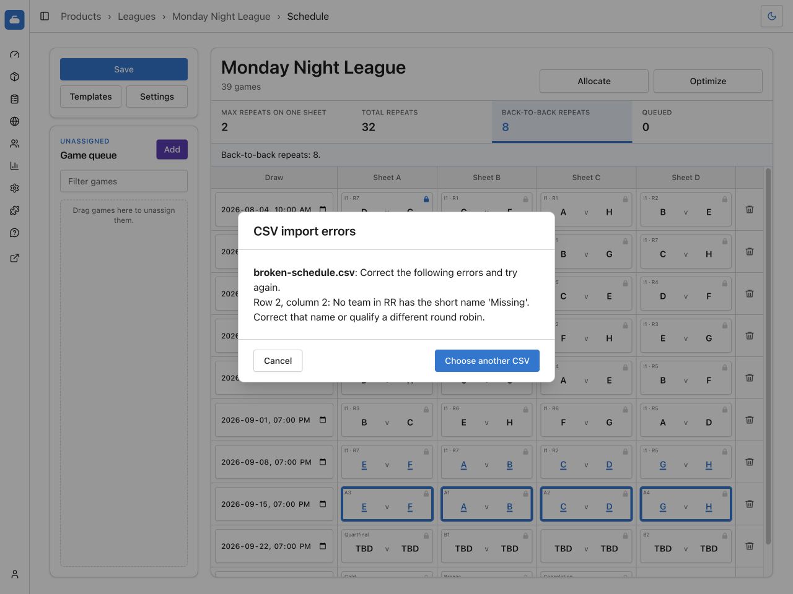Click the schedule table vertical scrollbar

coord(768,356)
